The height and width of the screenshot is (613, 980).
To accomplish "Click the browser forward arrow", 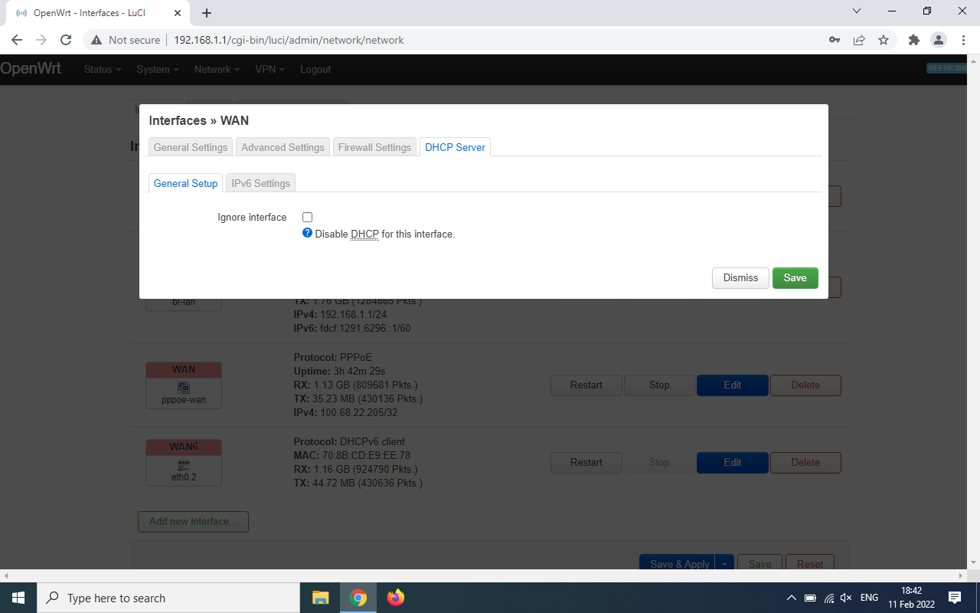I will point(41,40).
